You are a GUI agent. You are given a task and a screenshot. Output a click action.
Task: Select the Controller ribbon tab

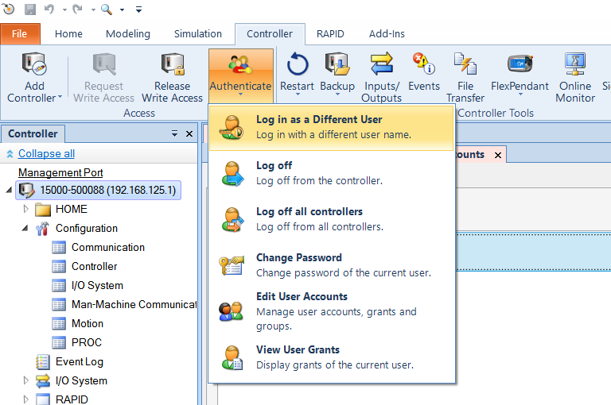tap(270, 34)
